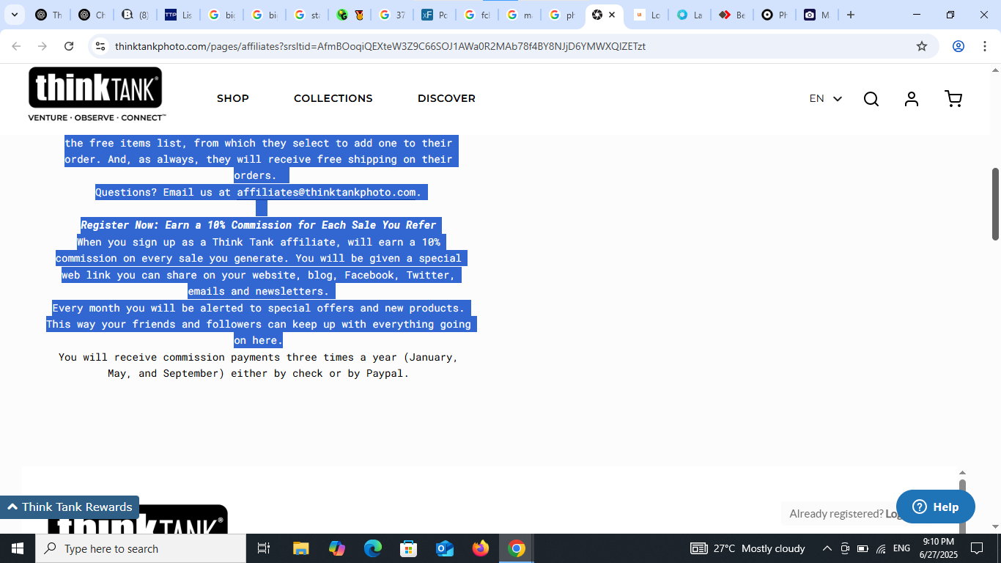This screenshot has height=563, width=1001.
Task: Open Task View on the taskbar
Action: click(x=264, y=548)
